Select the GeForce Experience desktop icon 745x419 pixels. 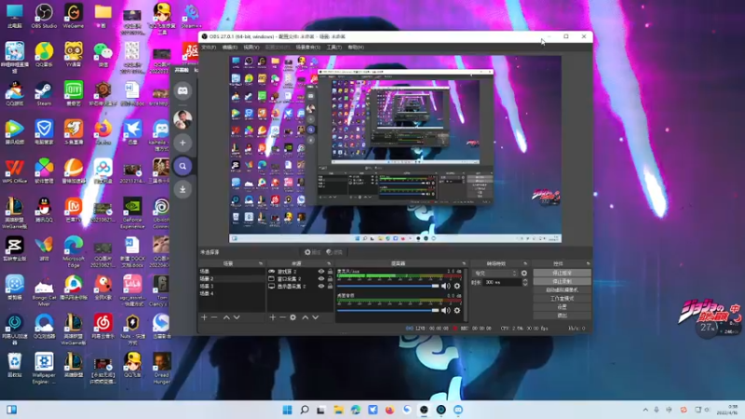pos(132,212)
